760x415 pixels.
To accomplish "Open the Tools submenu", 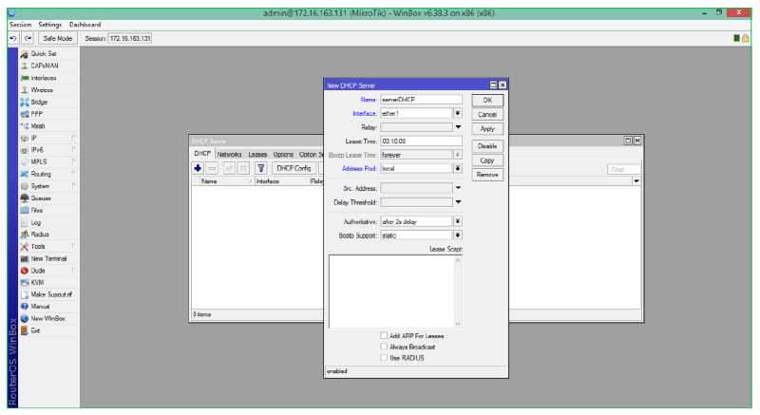I will [x=48, y=247].
